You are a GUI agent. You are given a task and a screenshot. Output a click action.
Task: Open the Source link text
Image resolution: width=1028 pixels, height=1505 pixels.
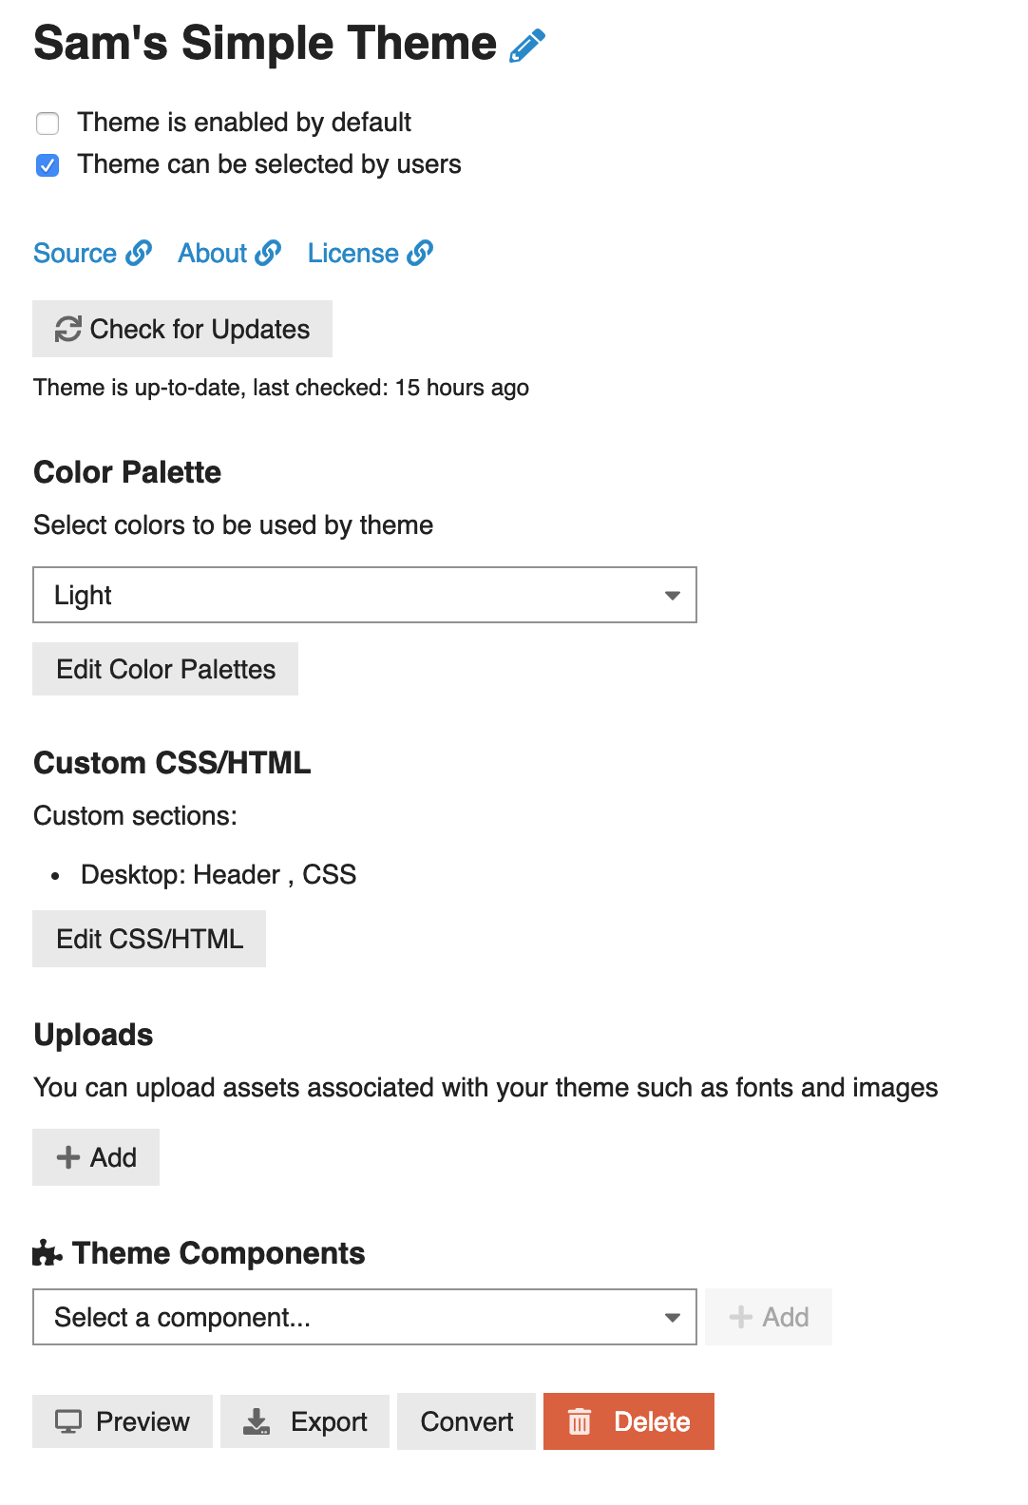point(75,254)
